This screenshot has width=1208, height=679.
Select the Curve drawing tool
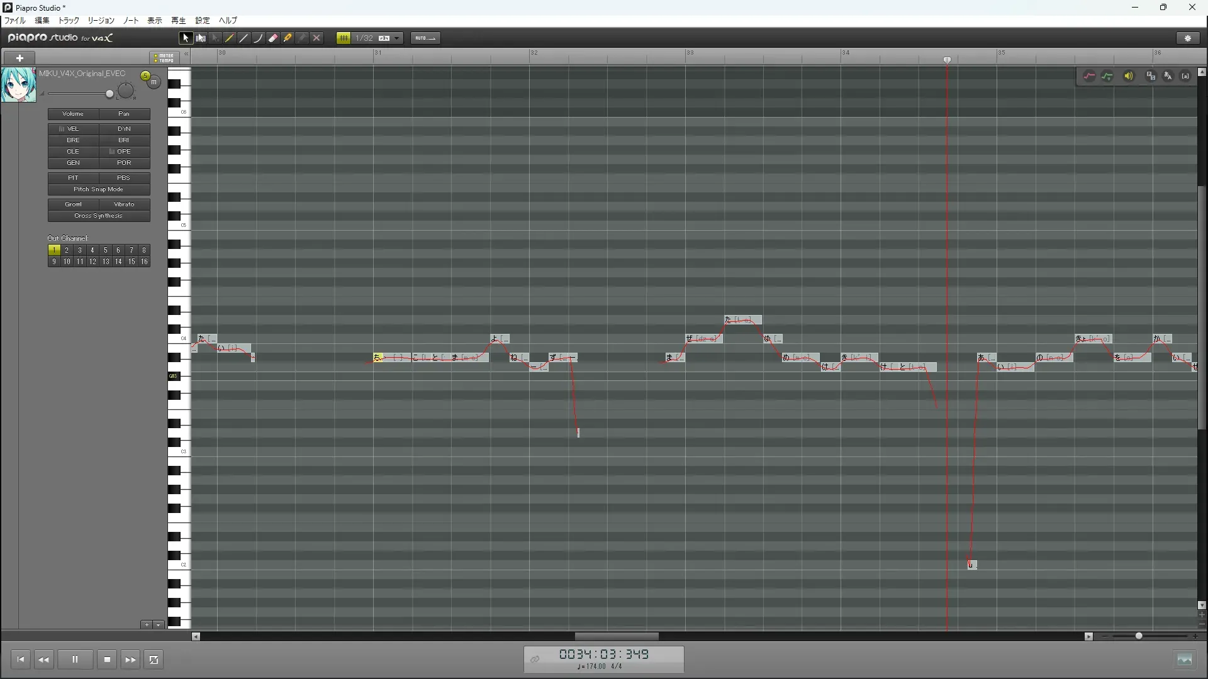[x=259, y=38]
